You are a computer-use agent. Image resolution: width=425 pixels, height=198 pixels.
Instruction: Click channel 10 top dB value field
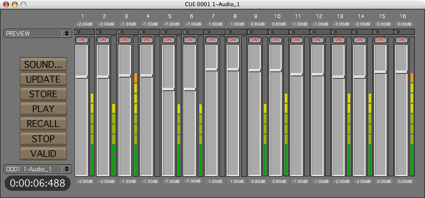coord(277,23)
